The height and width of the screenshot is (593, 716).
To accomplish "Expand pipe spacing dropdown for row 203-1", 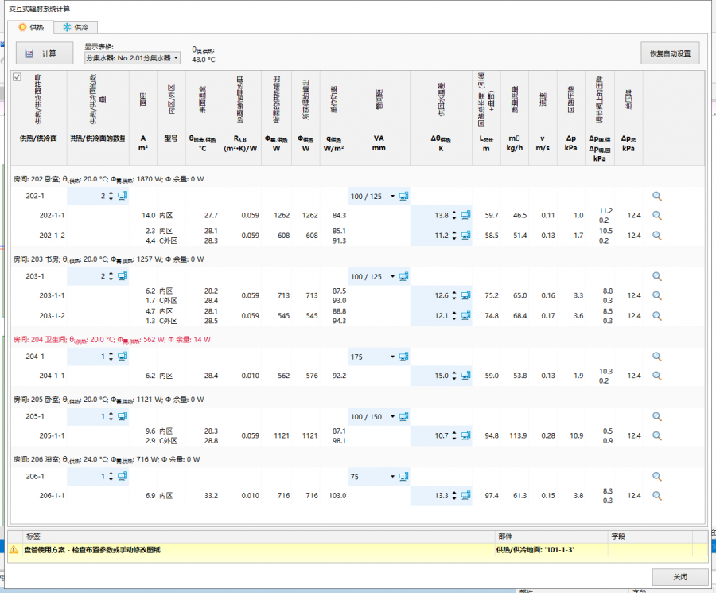I will pyautogui.click(x=392, y=276).
